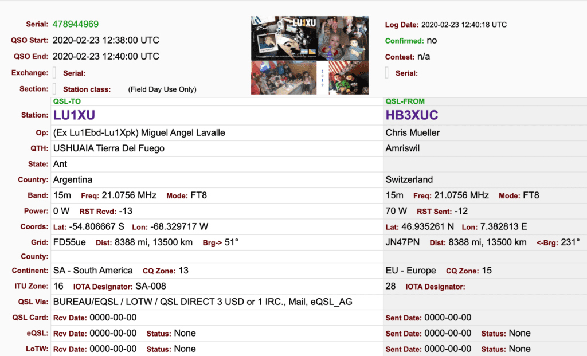Open the HB3XUC station callsign link

(x=412, y=115)
